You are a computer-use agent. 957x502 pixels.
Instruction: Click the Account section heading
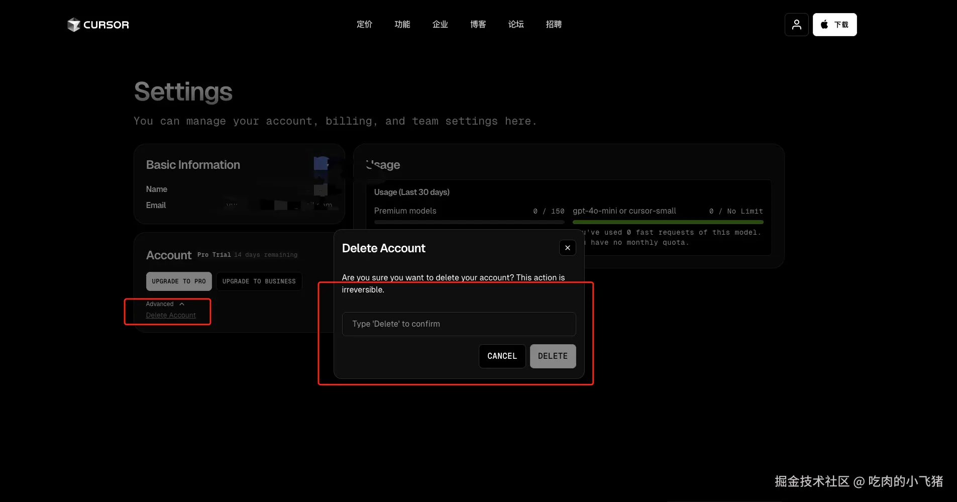tap(169, 255)
